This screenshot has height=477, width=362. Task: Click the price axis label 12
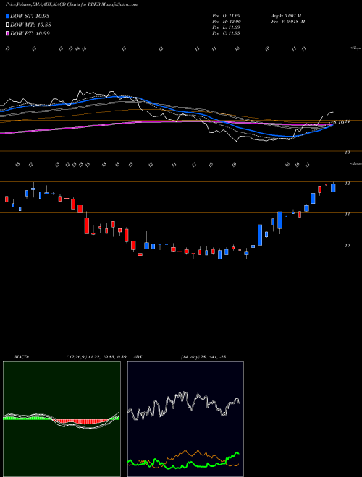tap(348, 184)
